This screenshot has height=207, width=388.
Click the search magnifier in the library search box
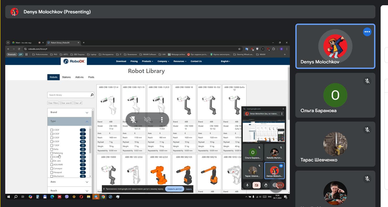click(x=92, y=95)
